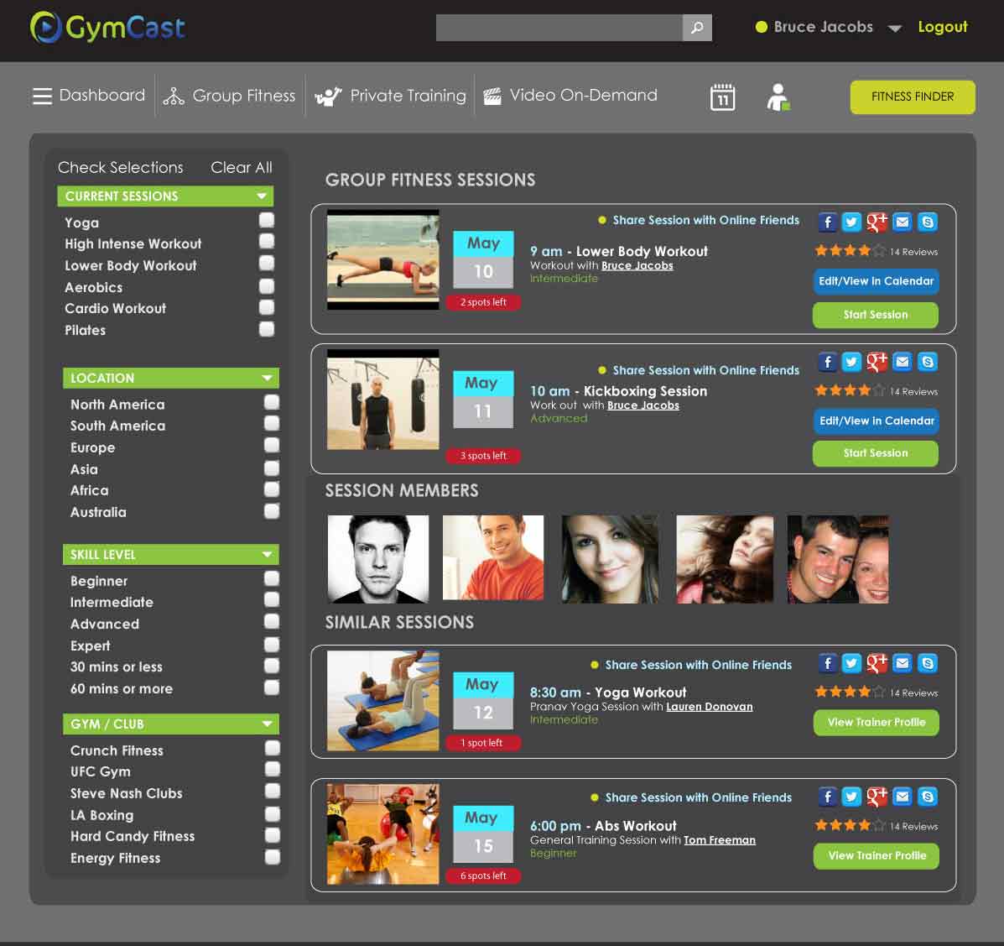Open Video On-Demand section

(x=570, y=96)
